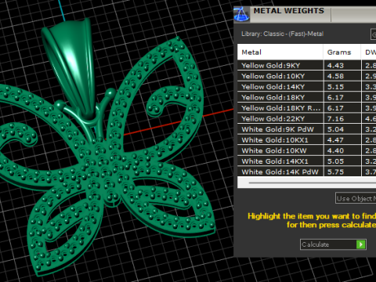
Task: Click the 5.05 grams value
Action: coord(335,161)
